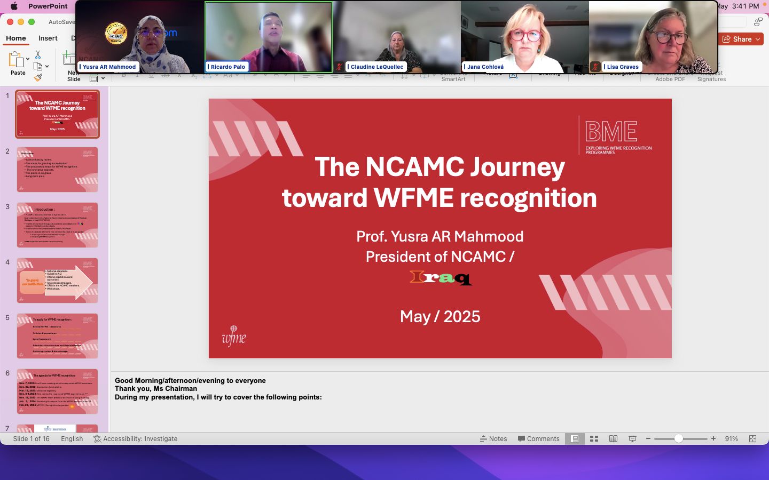Start Slide Show from status bar icon
This screenshot has width=769, height=480.
[632, 439]
